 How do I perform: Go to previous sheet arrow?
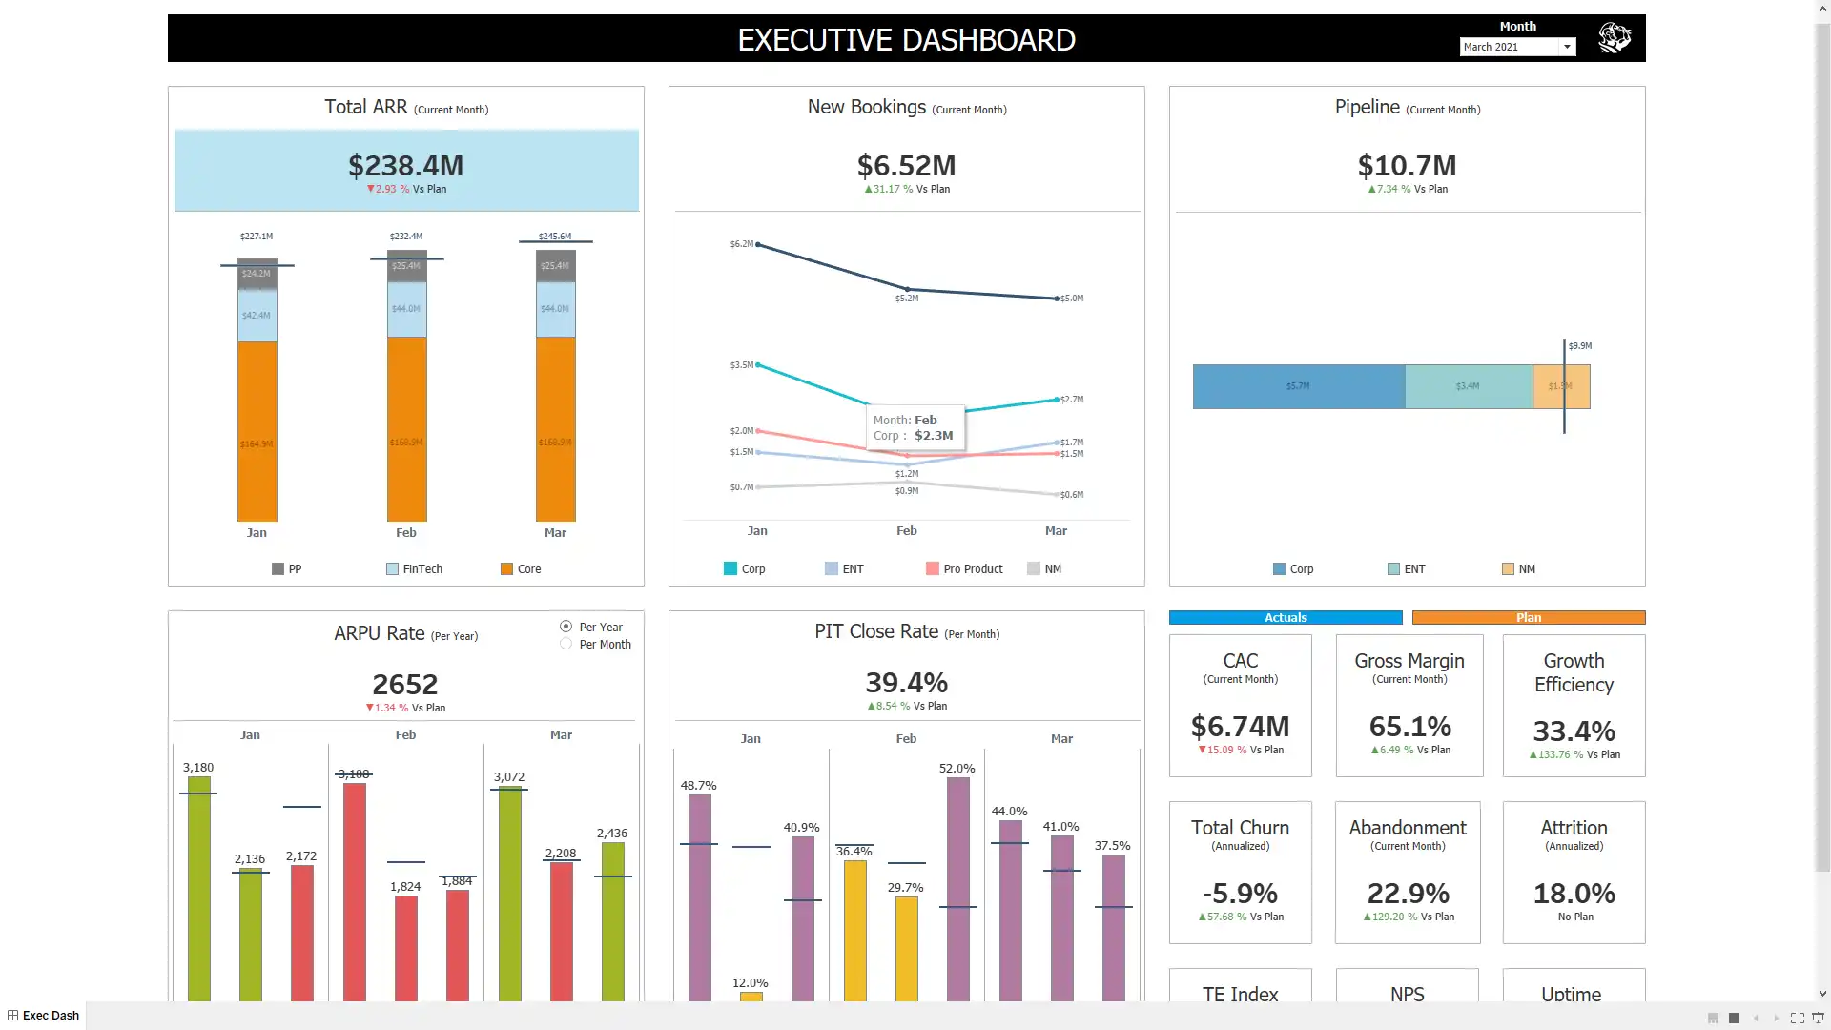[x=1756, y=1018]
